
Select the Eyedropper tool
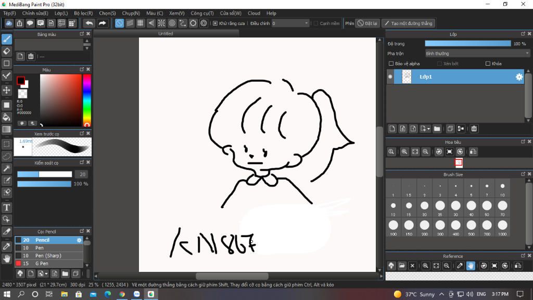point(7,247)
